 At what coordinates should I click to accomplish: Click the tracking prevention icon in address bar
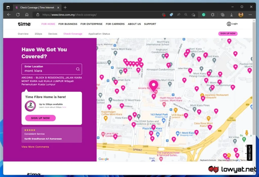(x=164, y=15)
